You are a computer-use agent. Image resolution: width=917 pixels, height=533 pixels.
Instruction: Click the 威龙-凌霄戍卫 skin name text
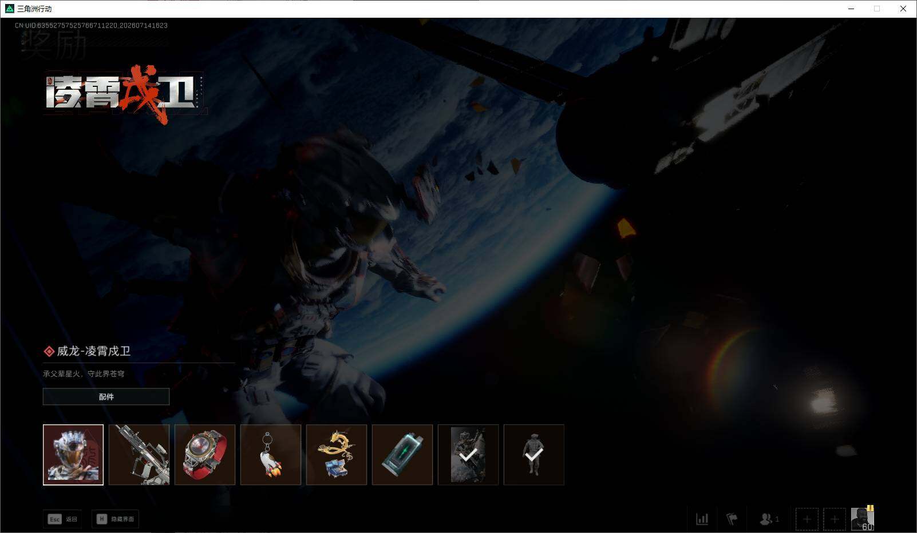pyautogui.click(x=94, y=351)
